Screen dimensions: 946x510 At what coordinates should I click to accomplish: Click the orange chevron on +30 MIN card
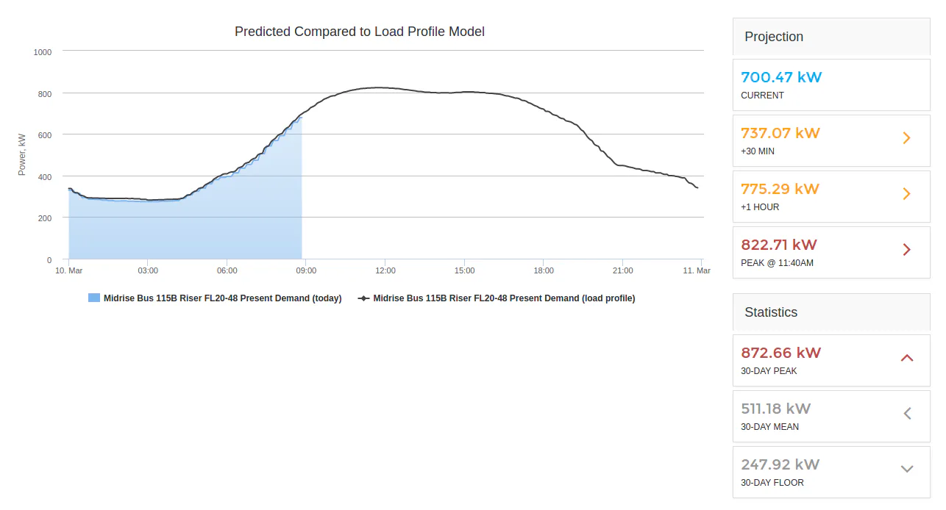pos(906,137)
